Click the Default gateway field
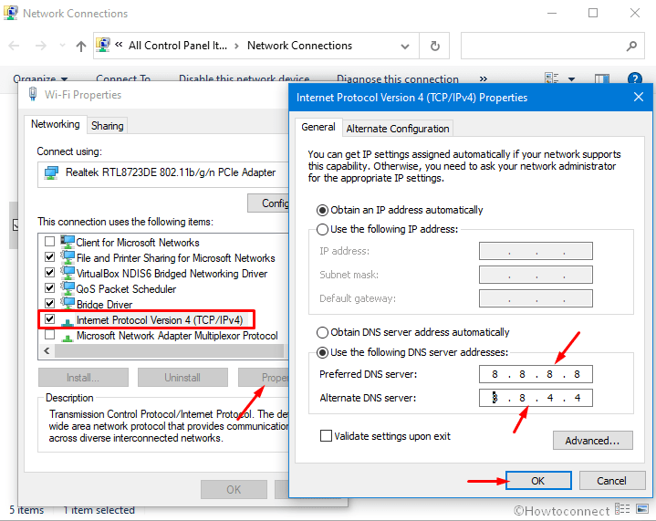The height and width of the screenshot is (521, 656). pyautogui.click(x=536, y=298)
